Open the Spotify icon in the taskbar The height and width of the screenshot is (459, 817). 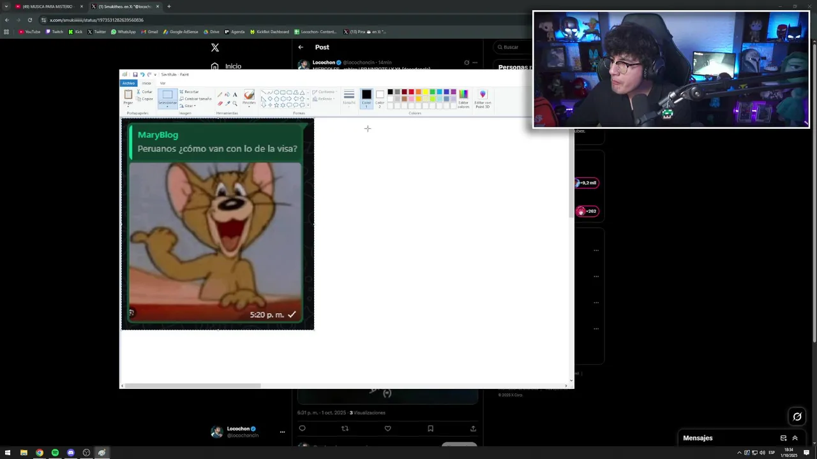[55, 453]
